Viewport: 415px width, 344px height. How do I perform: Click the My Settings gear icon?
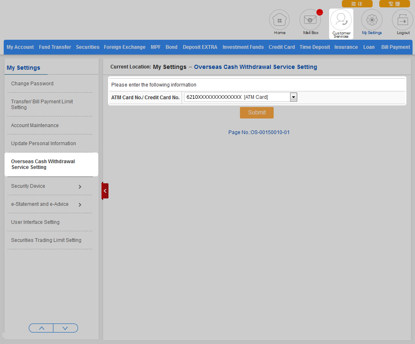(372, 20)
